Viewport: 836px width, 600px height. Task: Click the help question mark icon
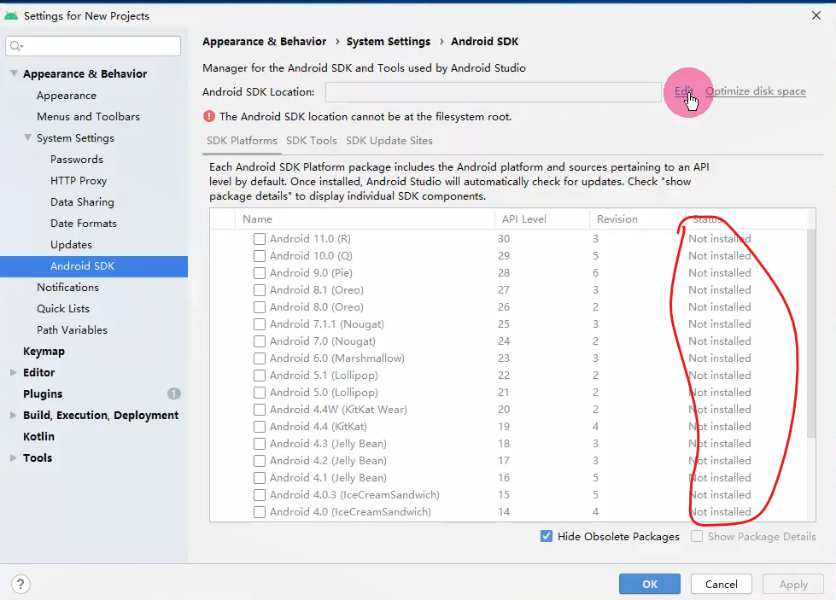[x=20, y=584]
